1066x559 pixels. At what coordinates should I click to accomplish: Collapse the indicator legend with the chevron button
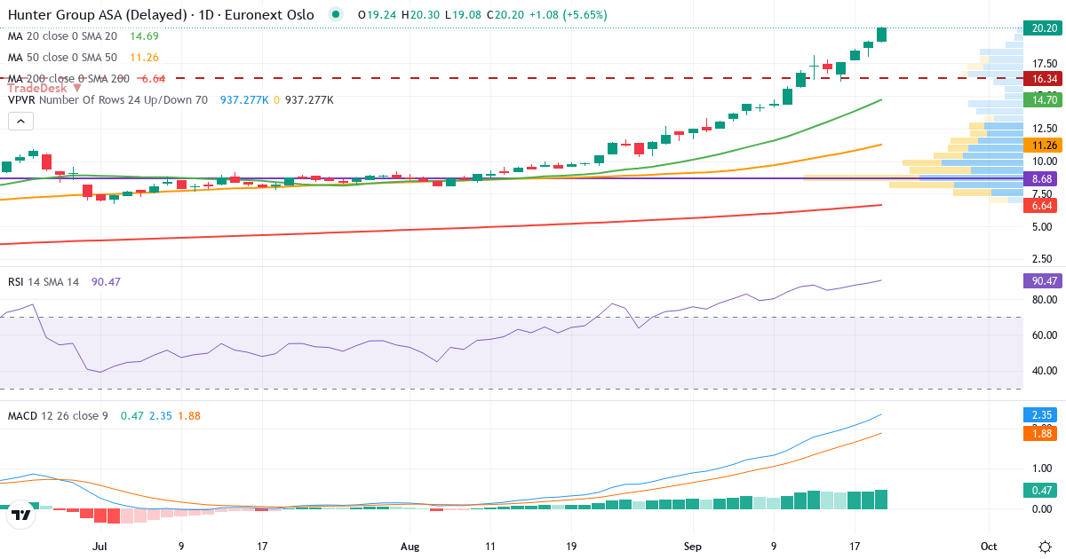[x=22, y=122]
